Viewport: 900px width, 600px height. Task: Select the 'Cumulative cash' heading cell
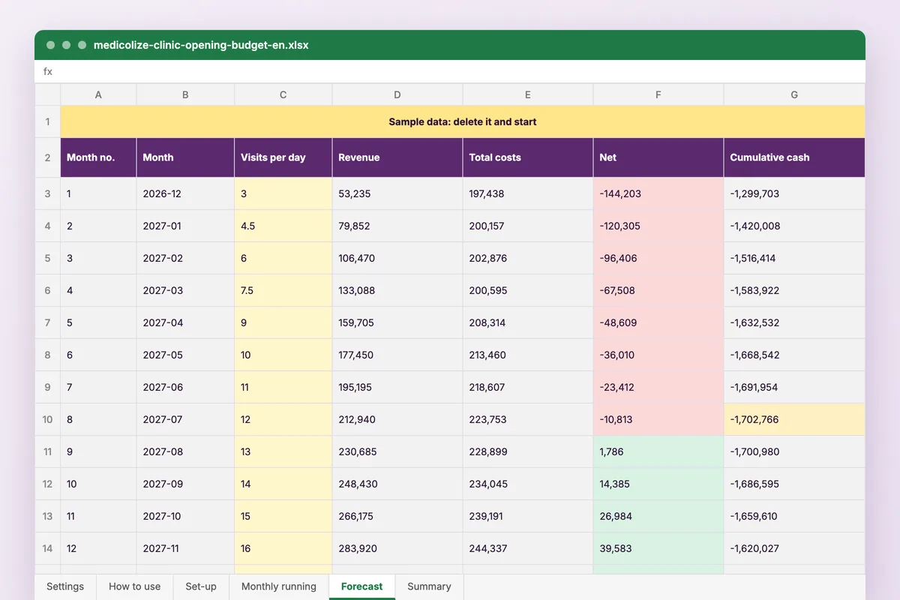coord(794,157)
